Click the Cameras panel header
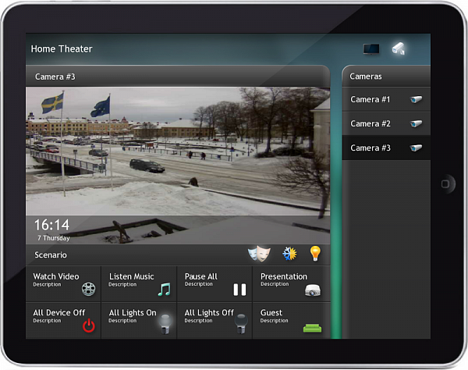This screenshot has width=468, height=370. [385, 76]
